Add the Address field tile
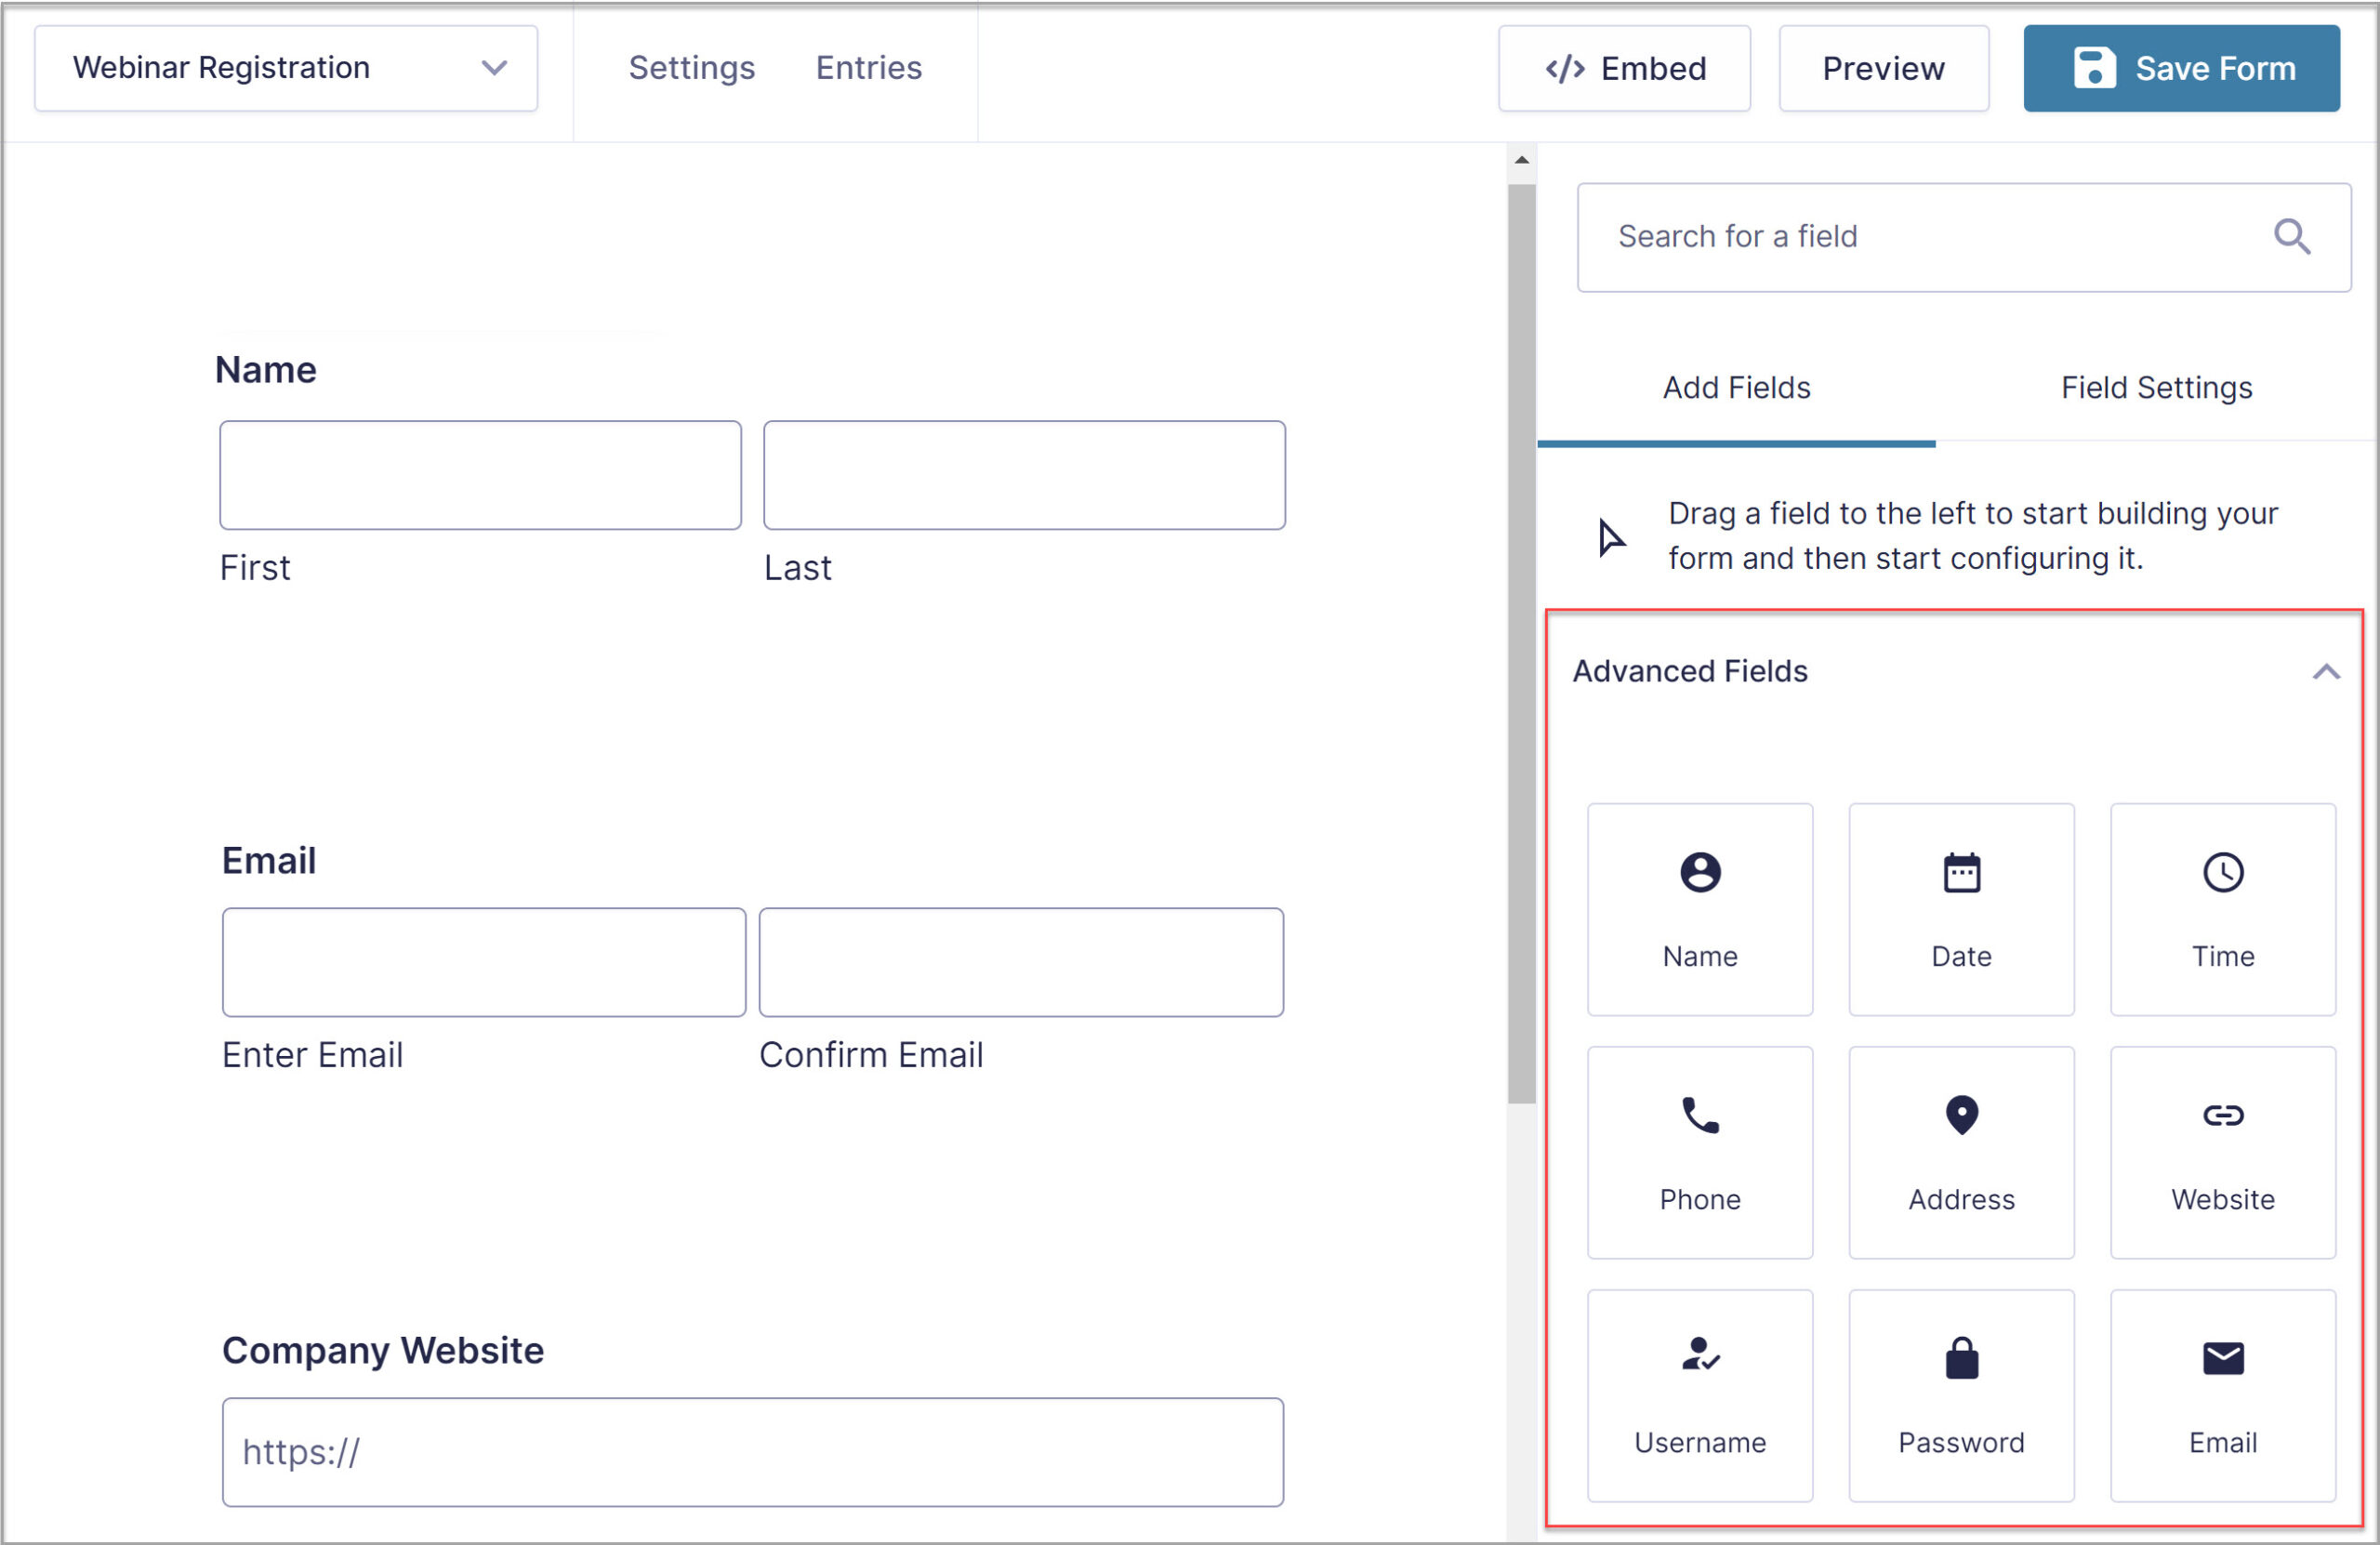The image size is (2380, 1545). tap(1961, 1152)
